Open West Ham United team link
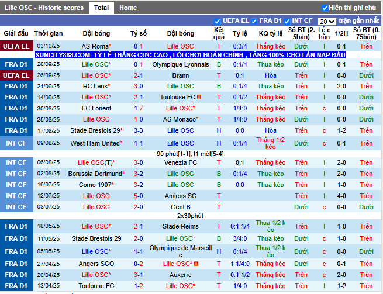 click(95, 143)
